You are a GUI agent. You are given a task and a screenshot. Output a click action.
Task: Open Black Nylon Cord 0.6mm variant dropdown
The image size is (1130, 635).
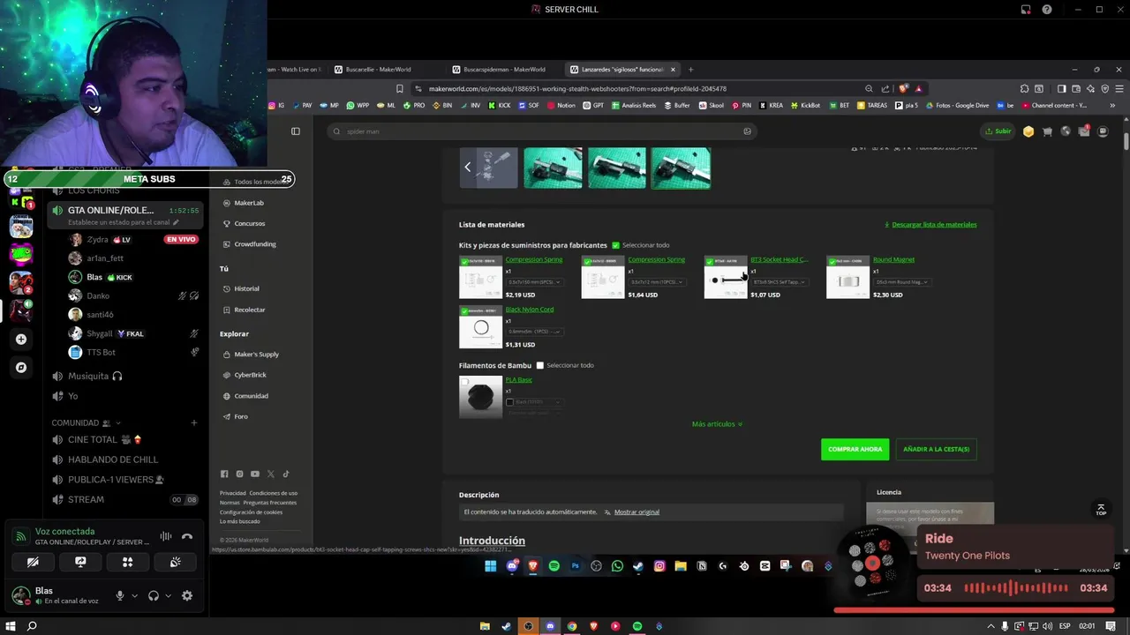pos(533,332)
